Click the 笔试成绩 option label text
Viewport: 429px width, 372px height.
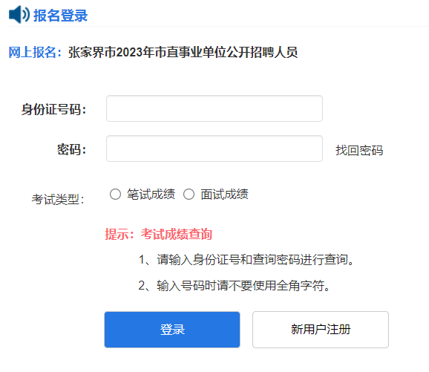[151, 195]
